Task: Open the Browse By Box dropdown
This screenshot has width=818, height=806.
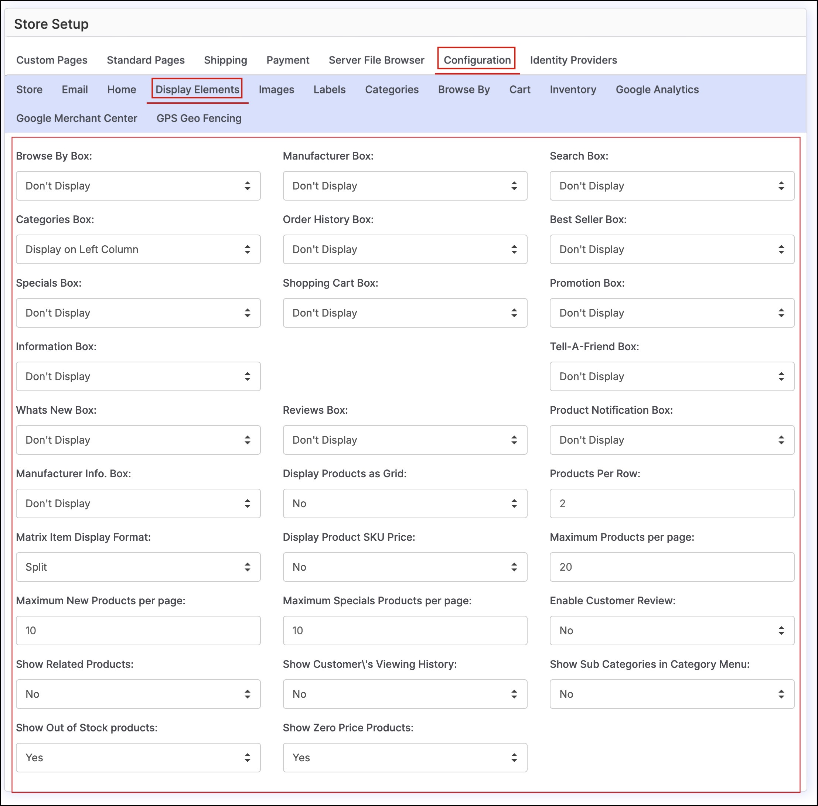Action: point(138,186)
